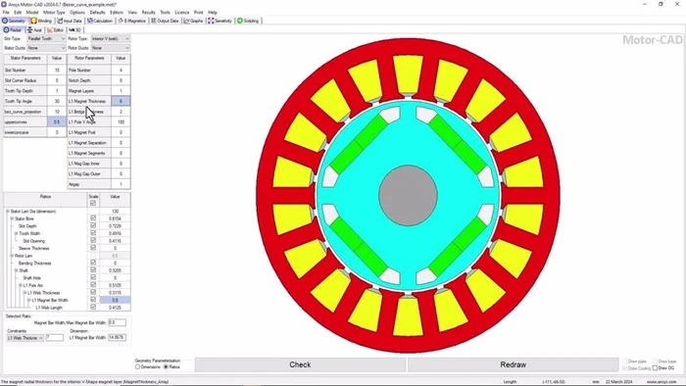Image resolution: width=686 pixels, height=386 pixels.
Task: Open the Stator Ducts dropdown
Action: pos(46,48)
